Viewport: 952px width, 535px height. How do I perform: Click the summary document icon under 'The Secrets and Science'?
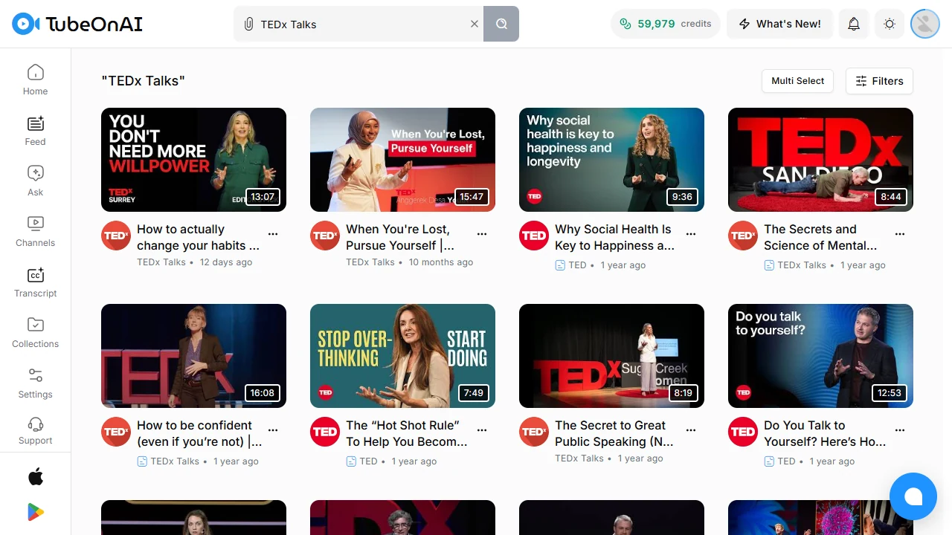769,265
